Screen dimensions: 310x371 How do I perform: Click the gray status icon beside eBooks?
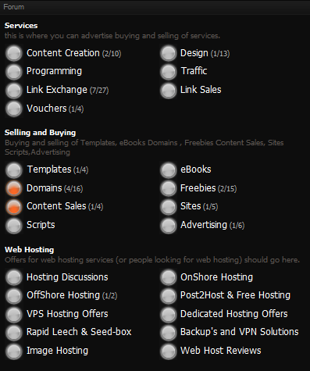coord(169,170)
